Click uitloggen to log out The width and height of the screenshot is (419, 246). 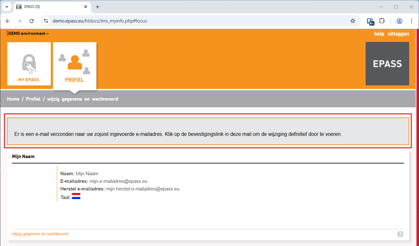pyautogui.click(x=398, y=34)
